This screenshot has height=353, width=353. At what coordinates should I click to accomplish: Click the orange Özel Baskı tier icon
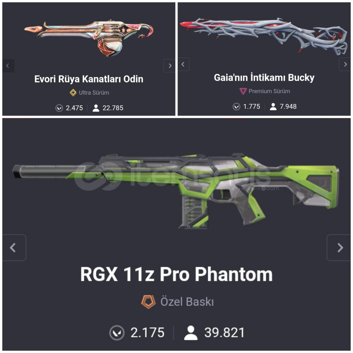pos(148,302)
